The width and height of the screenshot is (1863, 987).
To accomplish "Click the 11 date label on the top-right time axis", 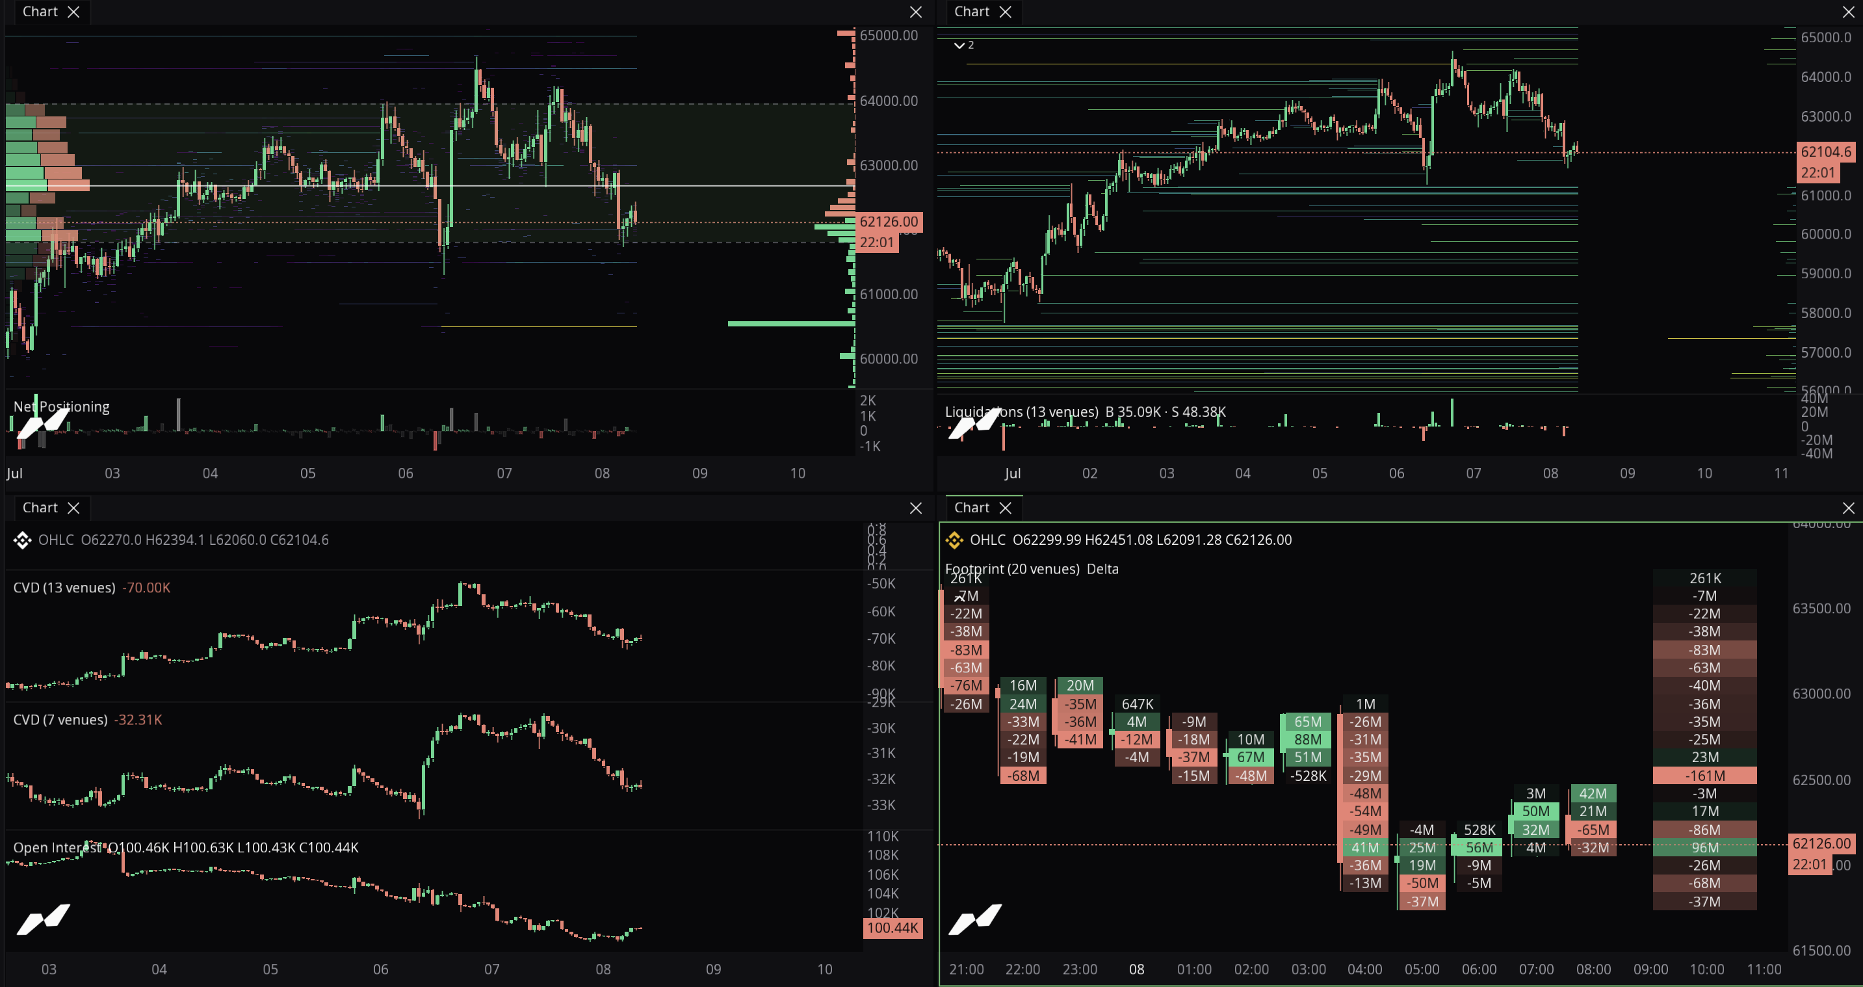I will coord(1781,473).
